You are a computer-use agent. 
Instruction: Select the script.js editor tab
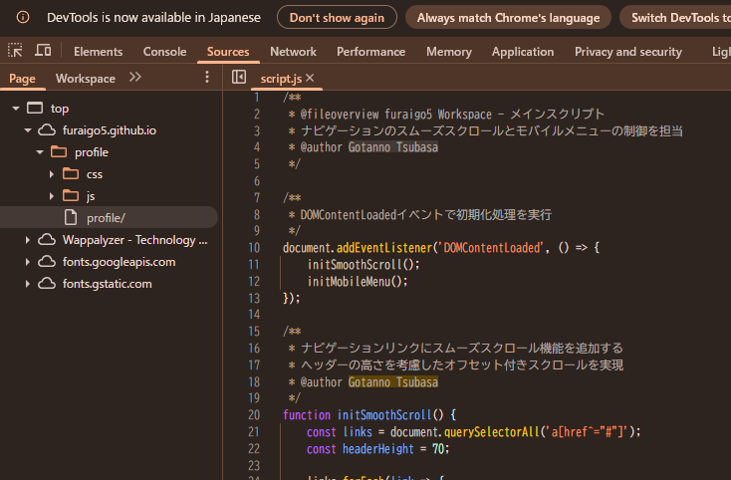(x=281, y=79)
